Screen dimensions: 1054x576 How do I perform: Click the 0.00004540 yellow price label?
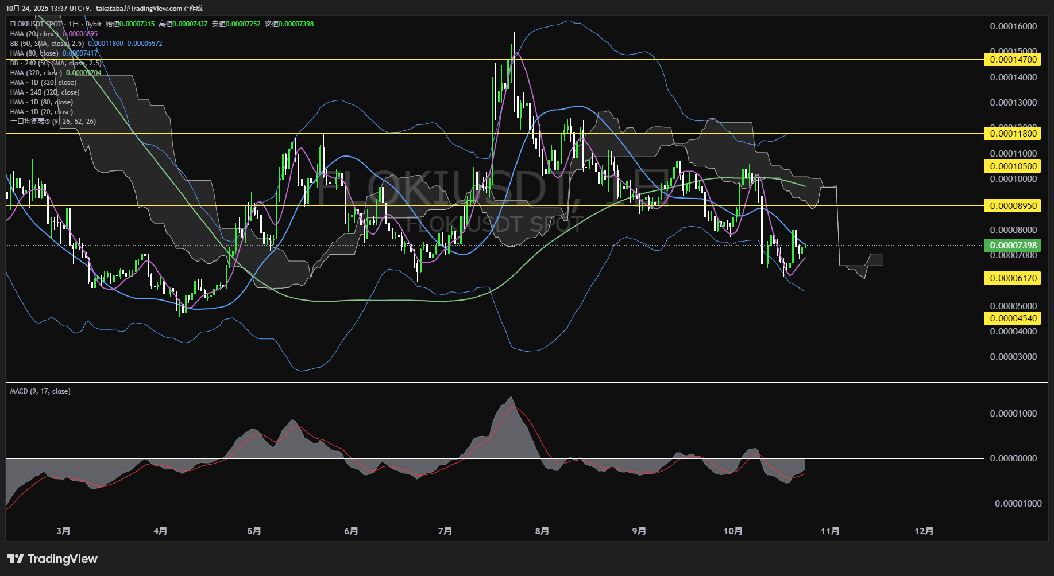click(x=1013, y=318)
